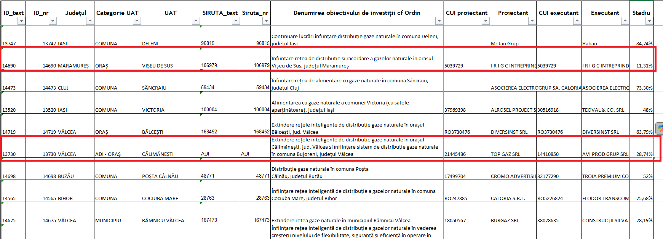Click the 73,30% stadiu cell
The height and width of the screenshot is (239, 663).
click(x=641, y=80)
